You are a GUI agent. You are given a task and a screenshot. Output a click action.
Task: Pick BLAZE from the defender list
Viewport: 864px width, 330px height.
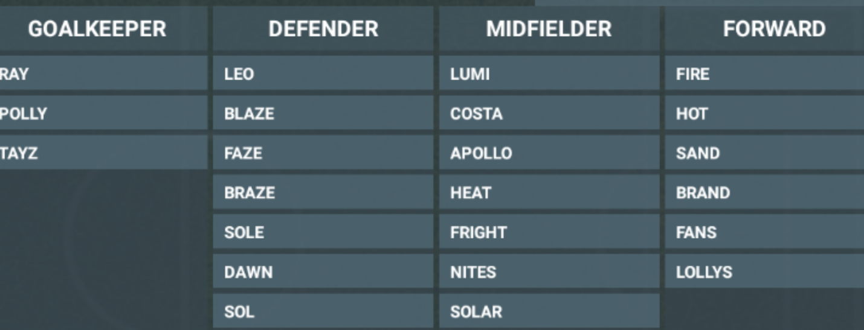[323, 113]
